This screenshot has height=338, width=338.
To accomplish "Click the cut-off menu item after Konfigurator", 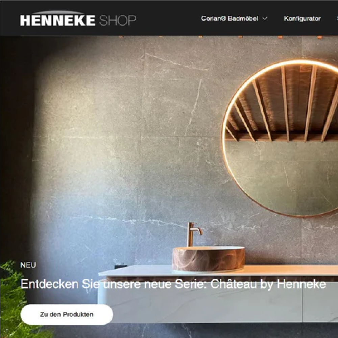I will (337, 19).
